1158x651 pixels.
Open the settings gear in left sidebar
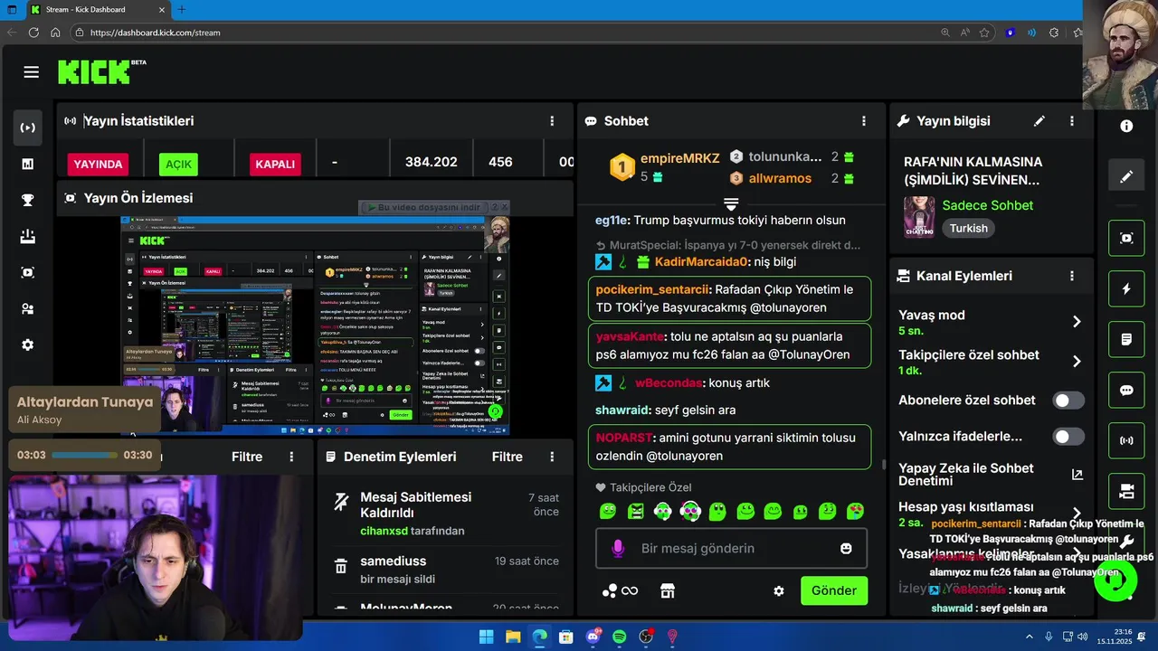(x=28, y=344)
